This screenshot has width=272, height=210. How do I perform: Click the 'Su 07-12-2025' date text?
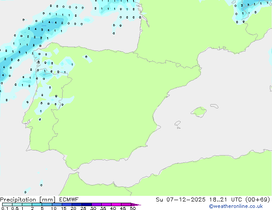(181, 200)
